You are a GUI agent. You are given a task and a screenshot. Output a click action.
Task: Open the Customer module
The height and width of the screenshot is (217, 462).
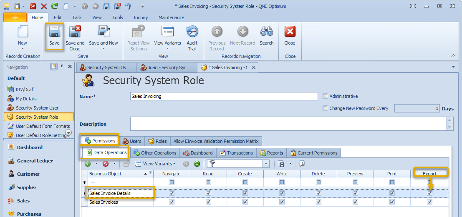click(x=28, y=174)
